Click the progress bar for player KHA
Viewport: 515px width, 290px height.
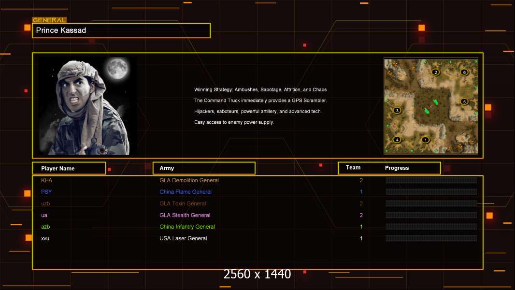pos(431,180)
